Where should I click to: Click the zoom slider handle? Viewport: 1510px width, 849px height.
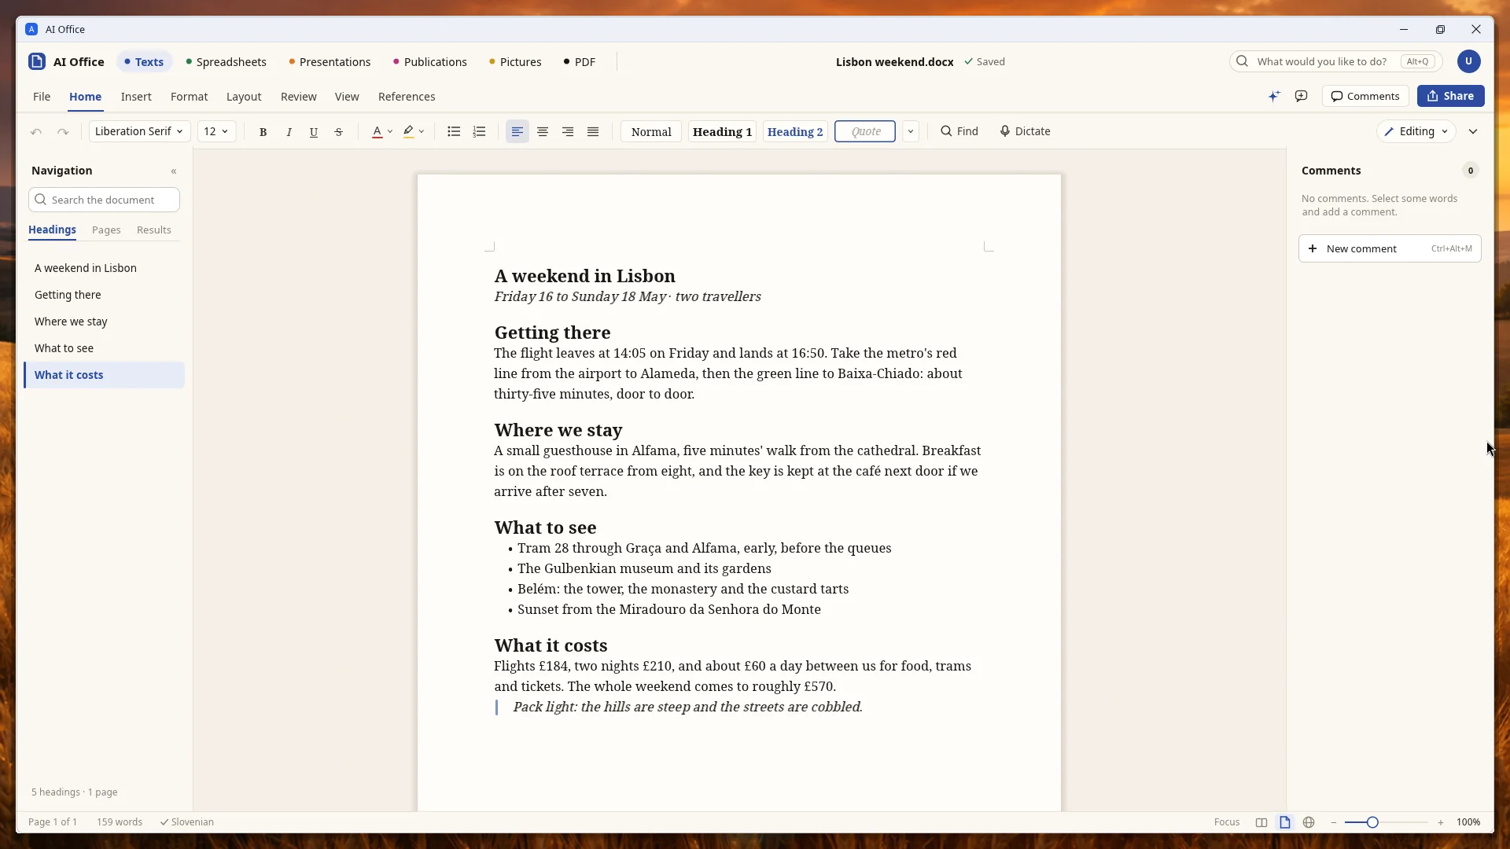point(1372,822)
